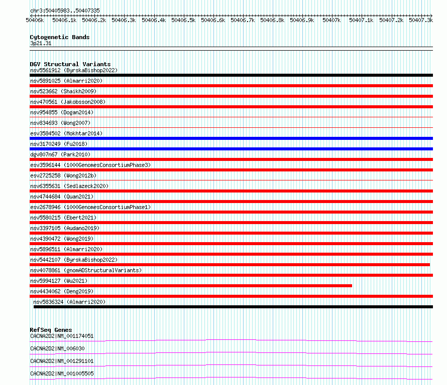Click the 3p21.31 band label
447x385 pixels.
tap(41, 43)
